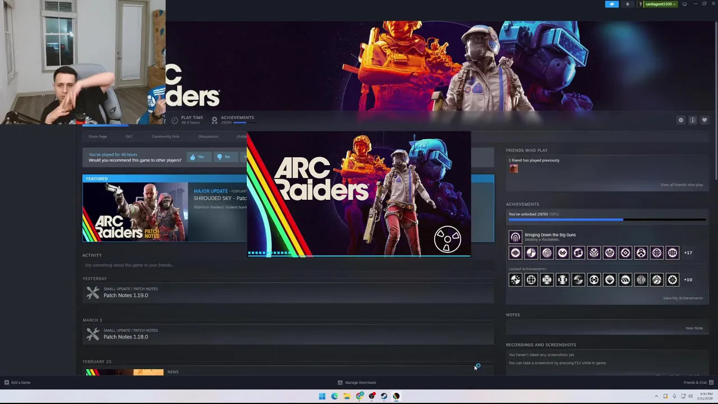Screen dimensions: 718x404
Task: Expand the +10 more locked achievements
Action: coord(688,280)
